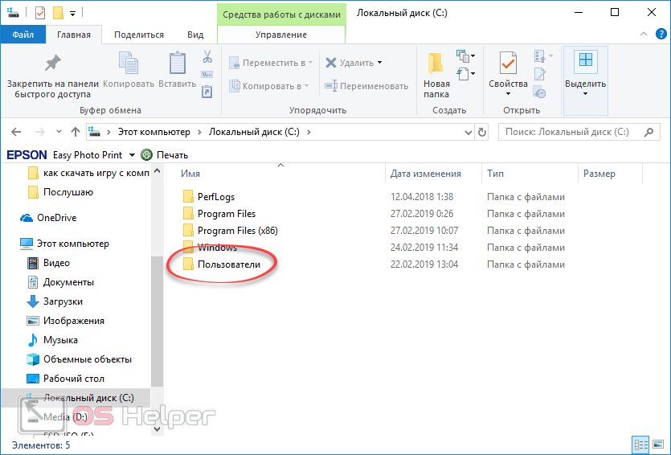Switch to large thumbnails view in status bar
This screenshot has width=671, height=455.
(657, 445)
